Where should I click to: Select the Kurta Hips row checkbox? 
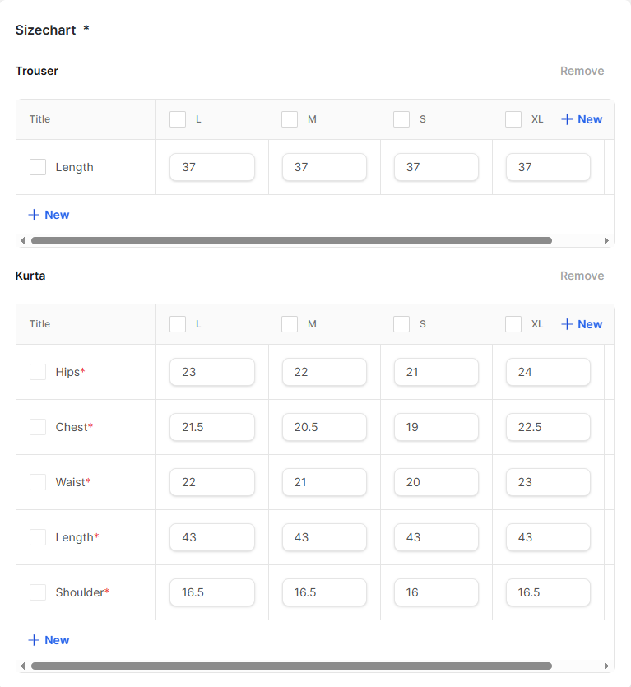coord(38,372)
